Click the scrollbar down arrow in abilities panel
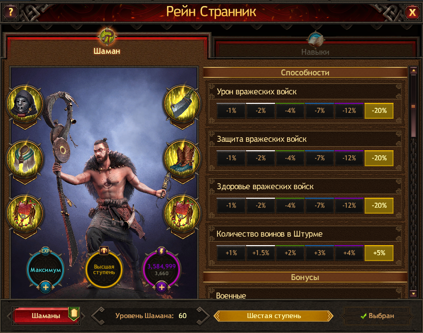The height and width of the screenshot is (333, 423). tap(413, 293)
